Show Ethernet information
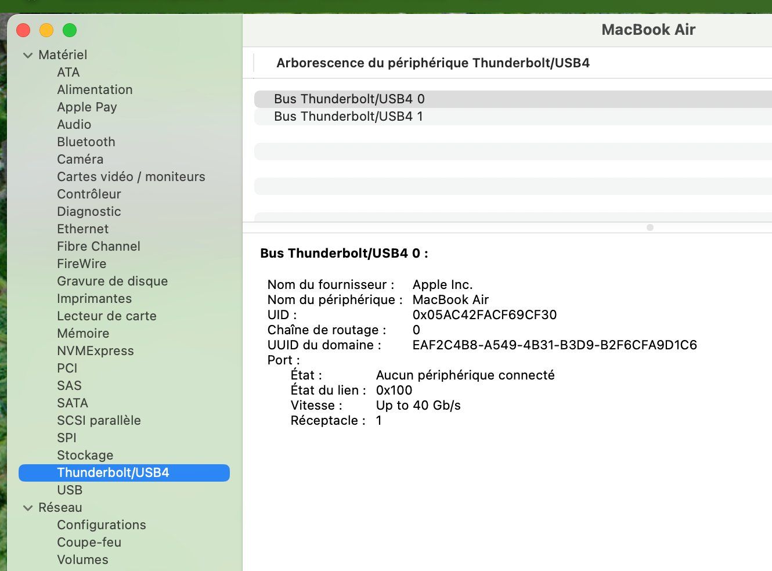The height and width of the screenshot is (571, 772). coord(83,229)
